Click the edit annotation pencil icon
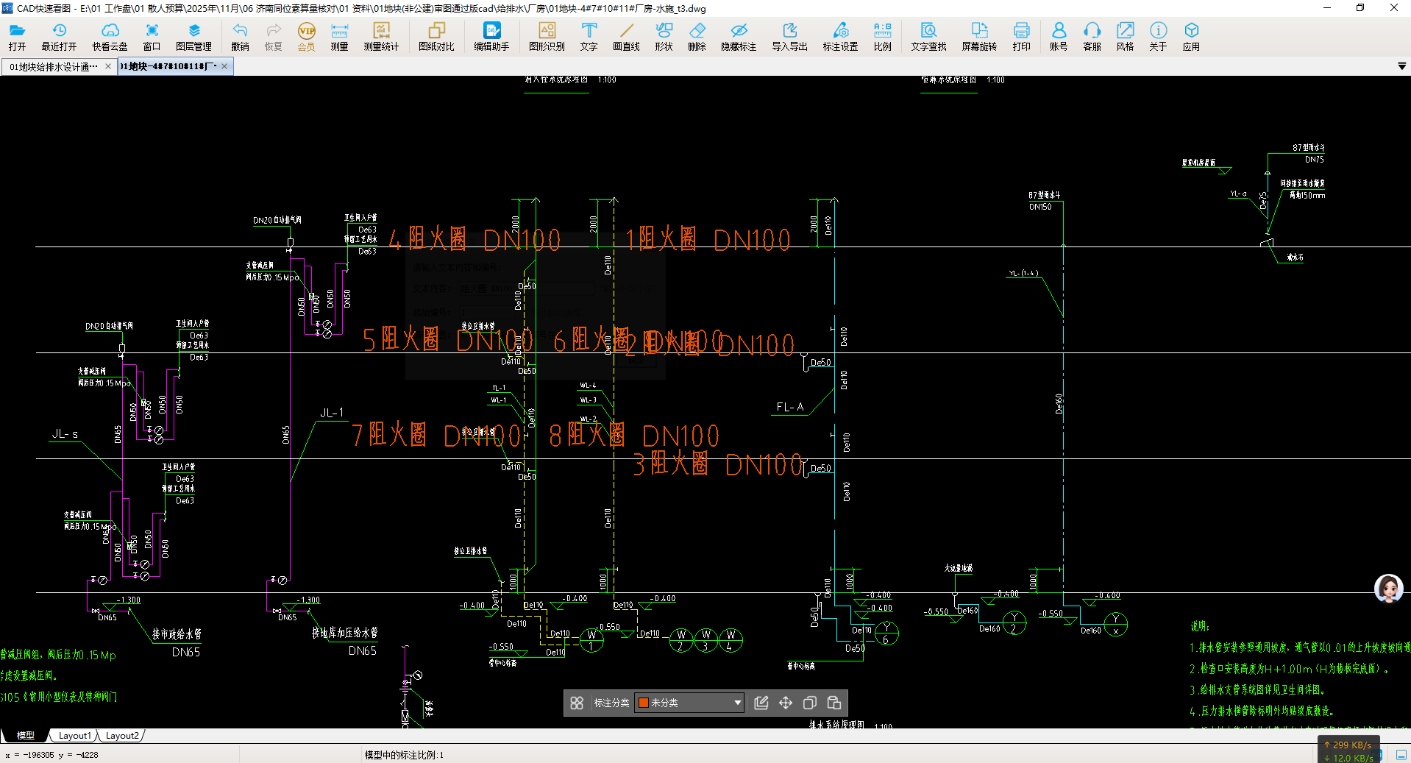This screenshot has height=763, width=1411. click(761, 703)
